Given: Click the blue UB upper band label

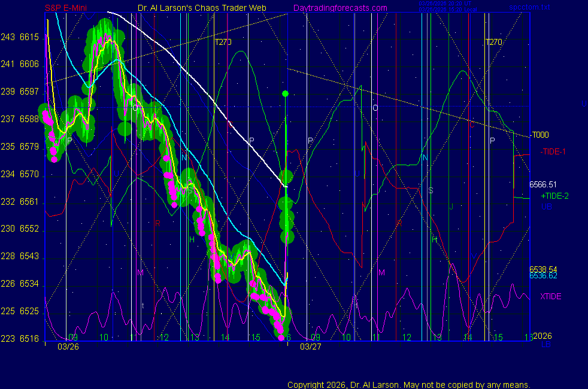Looking at the screenshot, I should pos(546,206).
